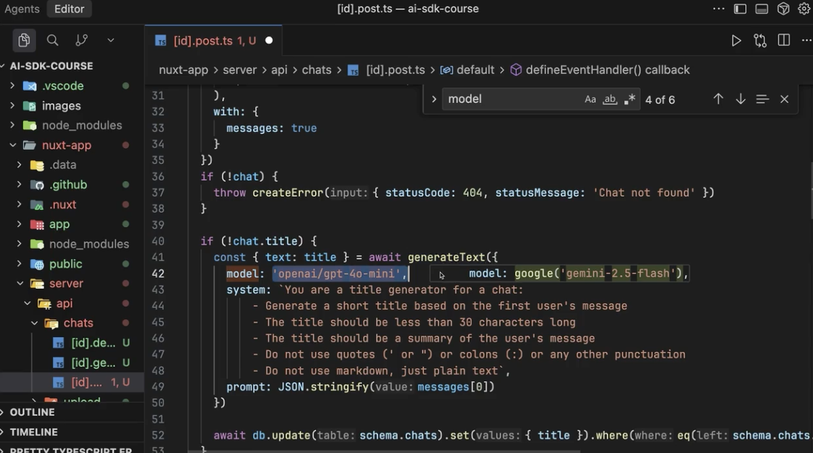The width and height of the screenshot is (813, 453).
Task: Open title bar more options ellipsis
Action: [x=719, y=9]
